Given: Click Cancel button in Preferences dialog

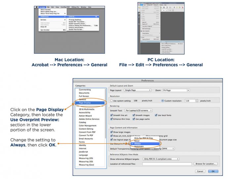Looking at the screenshot, I should [x=200, y=171].
